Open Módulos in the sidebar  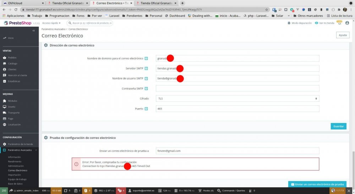pos(12,101)
